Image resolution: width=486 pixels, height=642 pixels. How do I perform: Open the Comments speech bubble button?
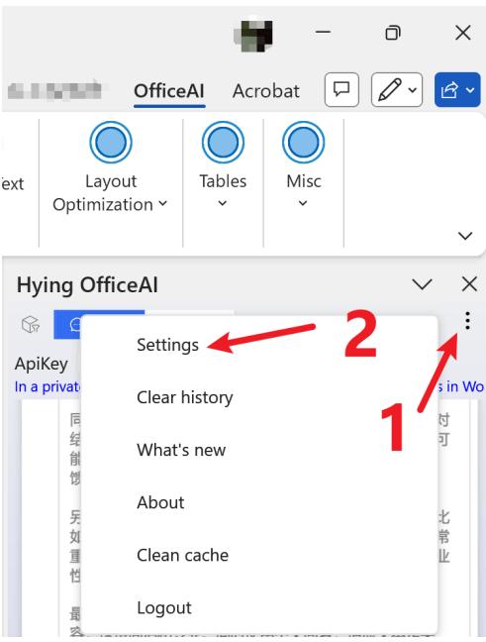point(341,90)
